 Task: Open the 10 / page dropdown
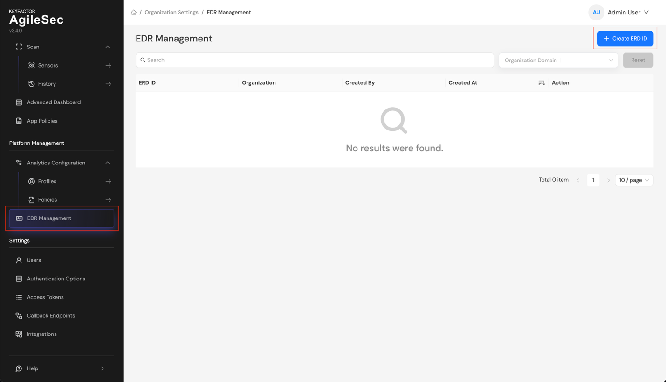click(x=634, y=180)
